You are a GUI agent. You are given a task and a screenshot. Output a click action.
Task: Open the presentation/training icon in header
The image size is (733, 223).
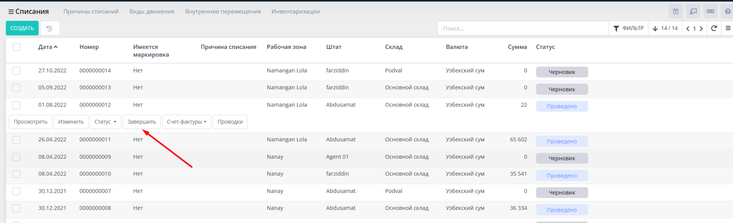(693, 11)
